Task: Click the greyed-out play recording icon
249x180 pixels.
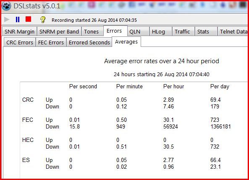Action: pyautogui.click(x=7, y=20)
